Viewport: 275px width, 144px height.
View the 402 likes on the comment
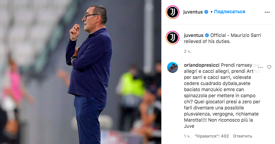212,136
